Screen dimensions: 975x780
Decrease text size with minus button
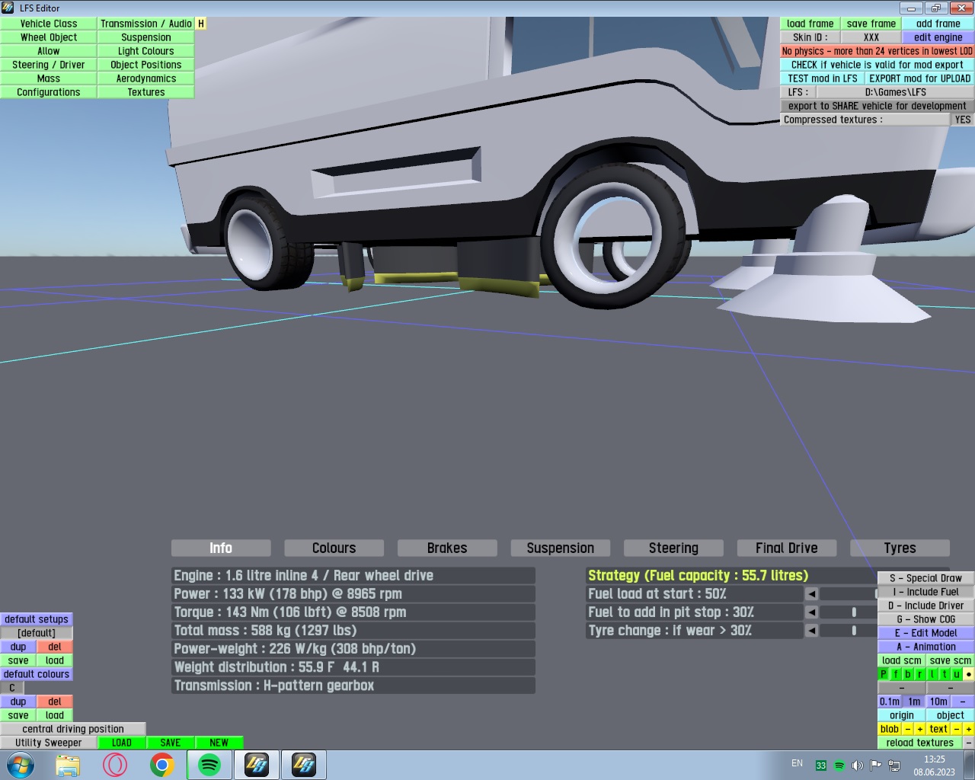[957, 729]
